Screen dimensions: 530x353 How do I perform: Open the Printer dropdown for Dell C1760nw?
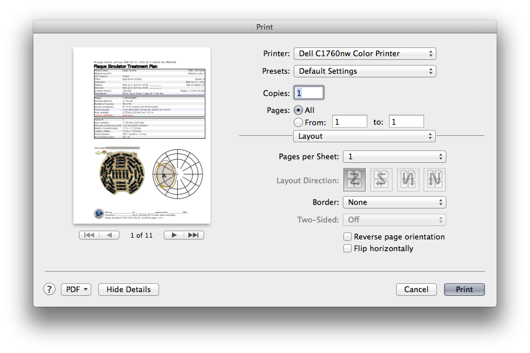click(364, 53)
